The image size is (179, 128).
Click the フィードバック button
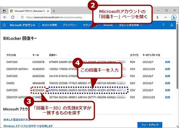click(x=150, y=125)
